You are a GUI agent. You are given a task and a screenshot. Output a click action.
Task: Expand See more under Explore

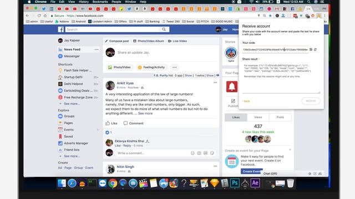coord(72,156)
